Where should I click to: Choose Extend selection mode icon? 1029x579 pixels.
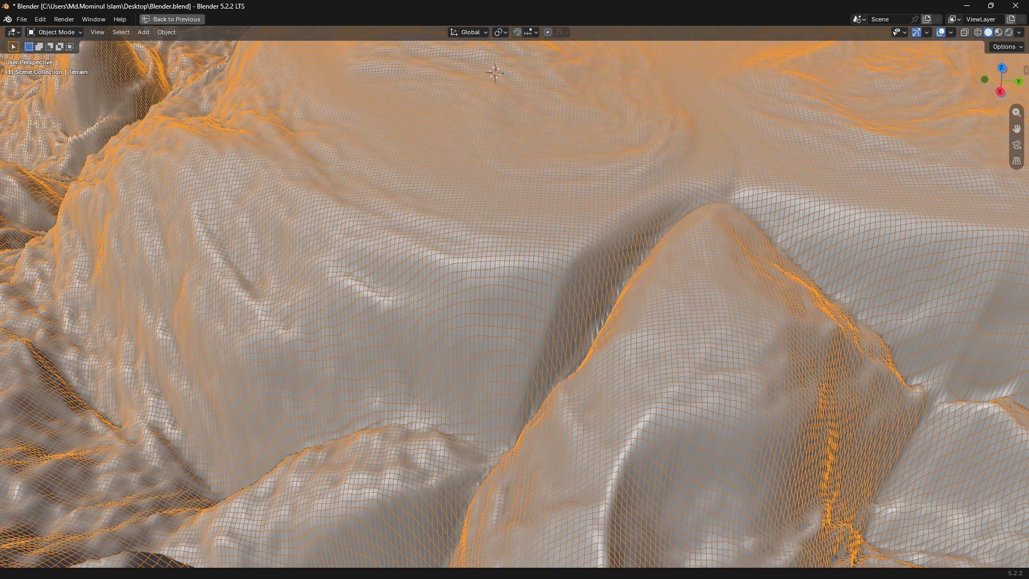(39, 47)
